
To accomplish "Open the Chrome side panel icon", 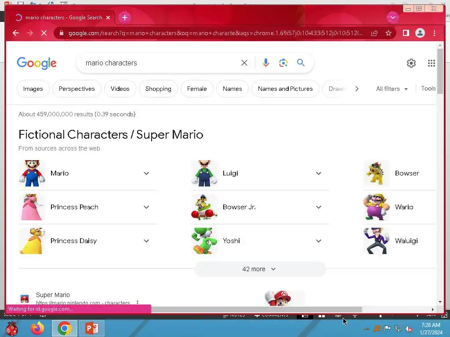I will (406, 33).
